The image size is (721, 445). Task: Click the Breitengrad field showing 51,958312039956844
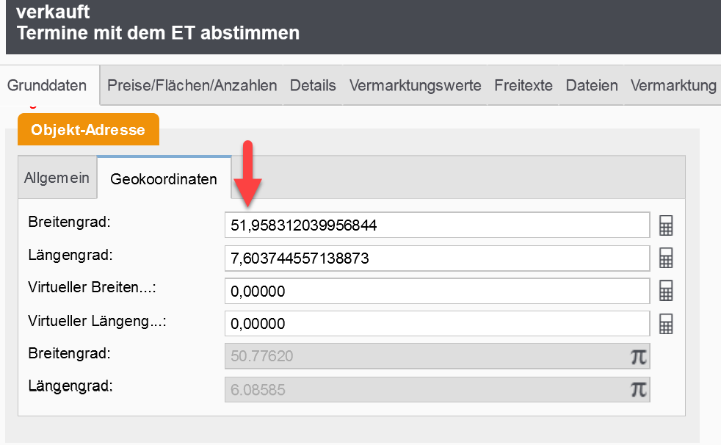437,225
